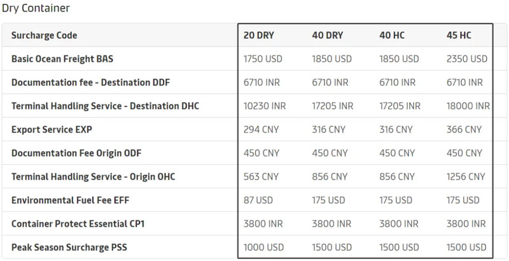The height and width of the screenshot is (261, 509).
Task: Click the 2350 USD freight cell
Action: [467, 59]
